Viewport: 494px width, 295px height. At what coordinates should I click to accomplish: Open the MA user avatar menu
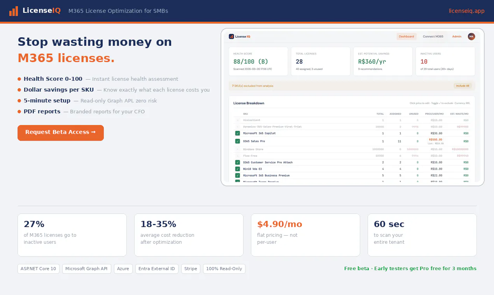[x=471, y=36]
